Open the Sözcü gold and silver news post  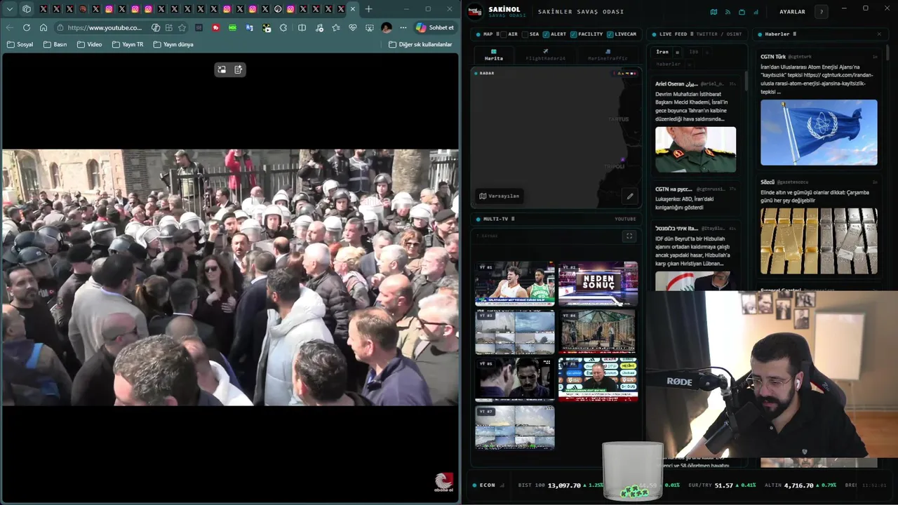pyautogui.click(x=819, y=227)
